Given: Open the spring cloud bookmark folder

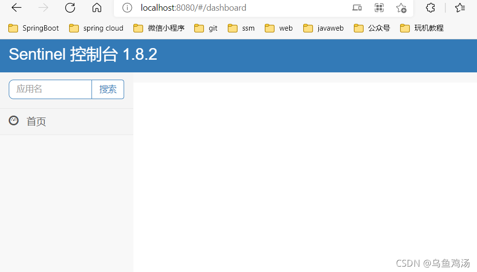Looking at the screenshot, I should point(96,28).
